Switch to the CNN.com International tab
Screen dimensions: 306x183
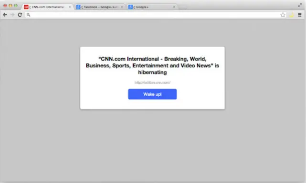(x=48, y=7)
